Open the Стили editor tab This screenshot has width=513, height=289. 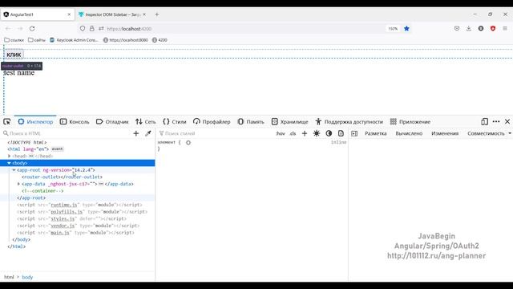pos(175,121)
